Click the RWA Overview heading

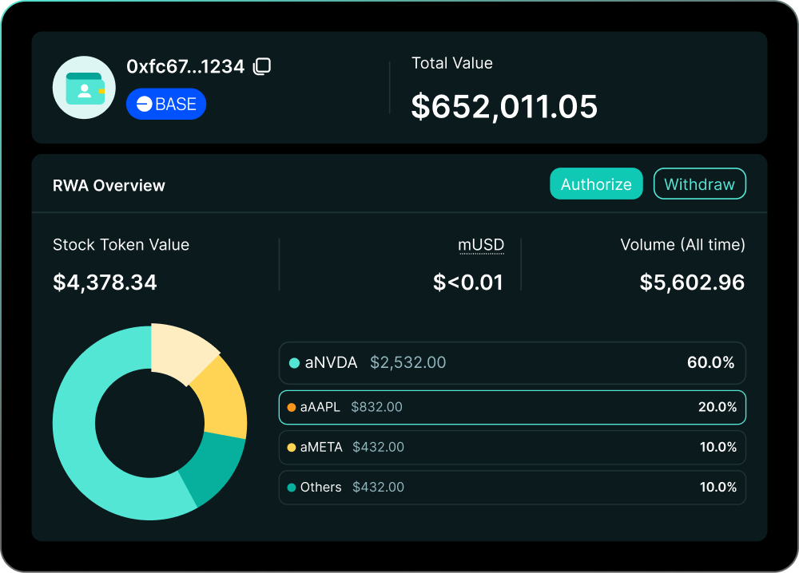tap(109, 185)
